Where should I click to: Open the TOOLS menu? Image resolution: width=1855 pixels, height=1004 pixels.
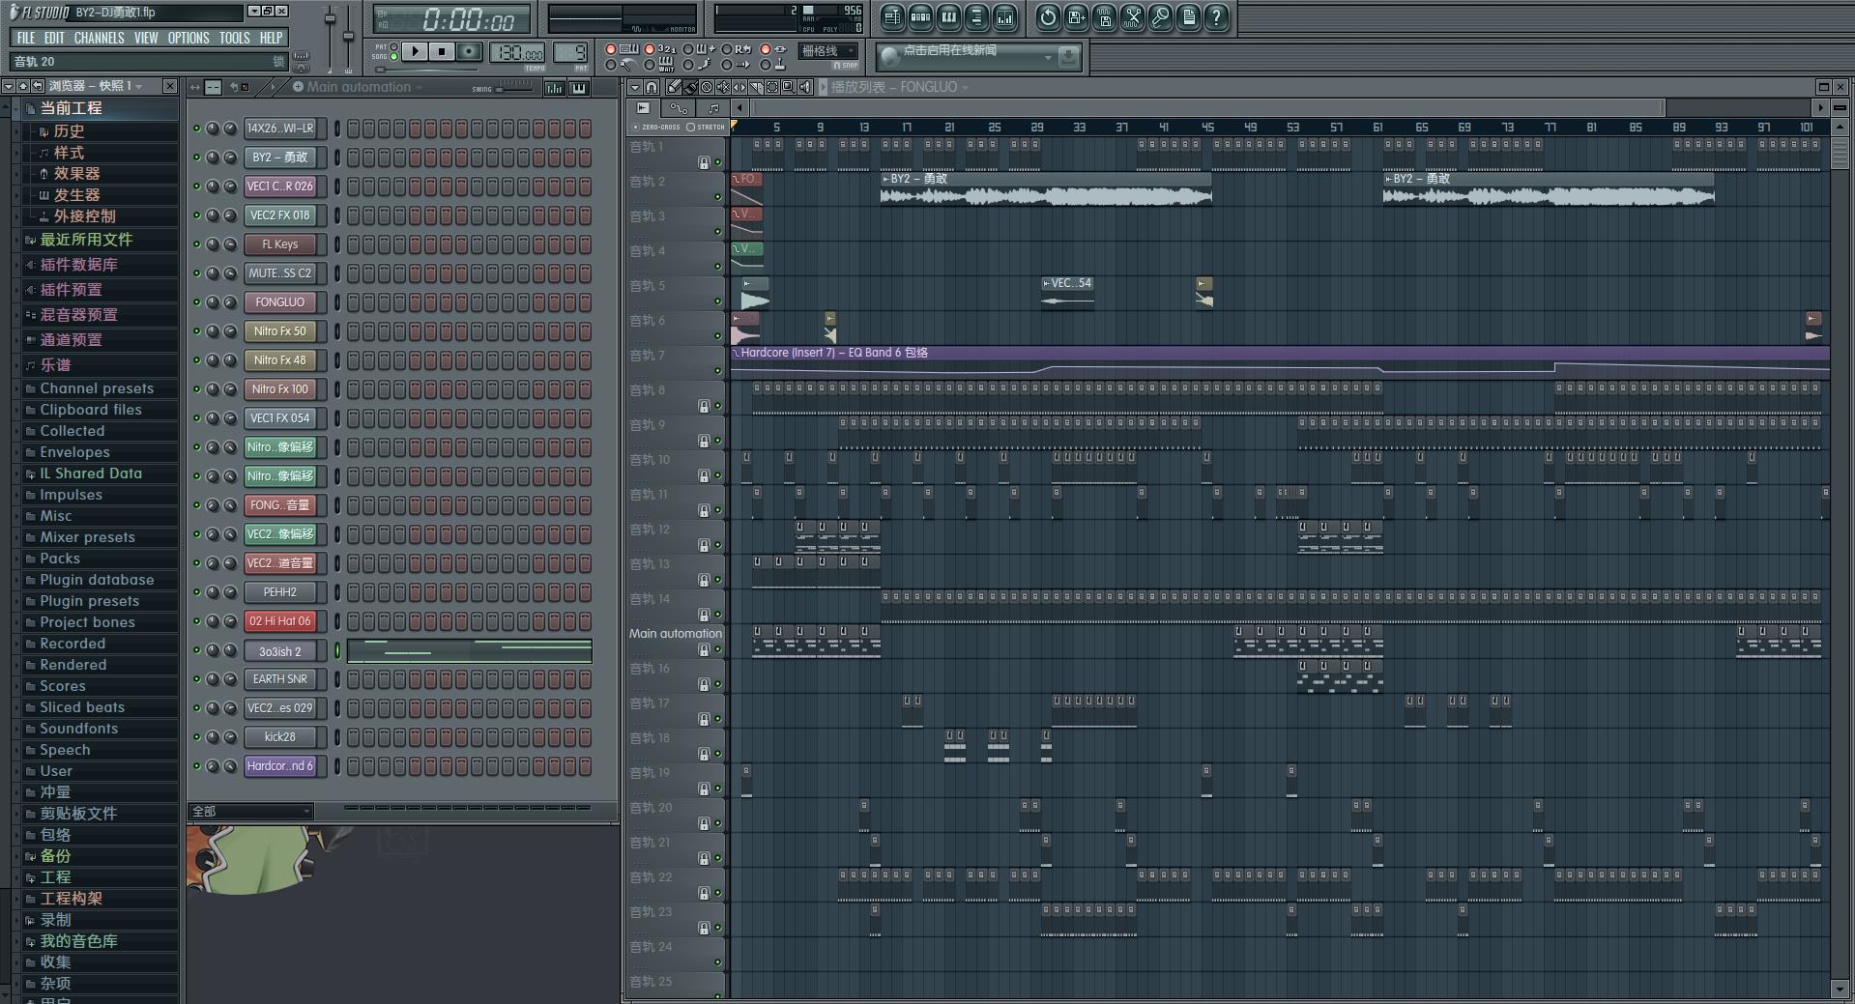tap(234, 38)
